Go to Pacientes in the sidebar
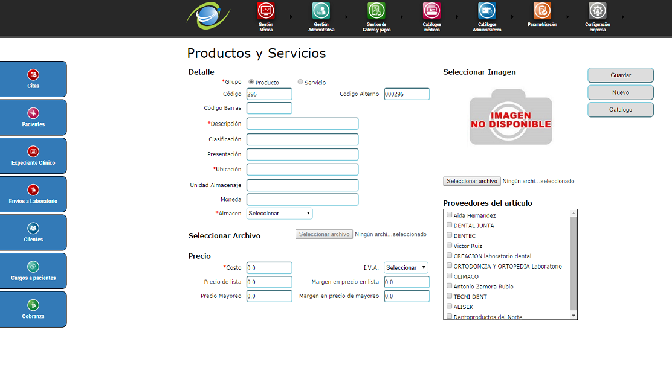672x391 pixels. point(33,117)
